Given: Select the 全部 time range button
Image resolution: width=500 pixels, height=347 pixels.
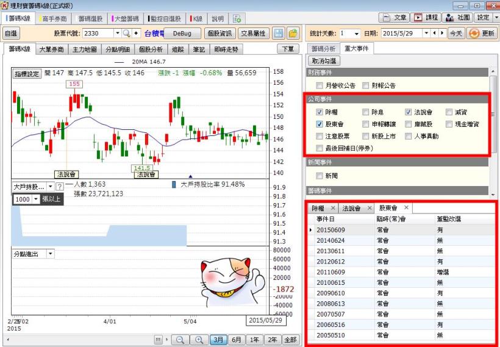Looking at the screenshot, I should (x=290, y=340).
